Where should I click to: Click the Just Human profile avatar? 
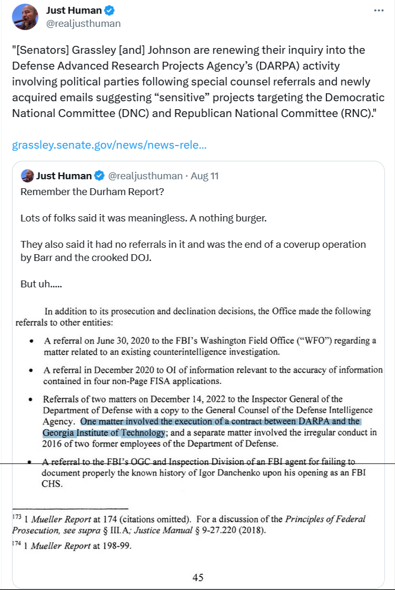point(25,16)
